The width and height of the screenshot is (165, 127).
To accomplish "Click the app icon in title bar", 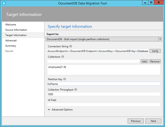I will tap(3, 3).
